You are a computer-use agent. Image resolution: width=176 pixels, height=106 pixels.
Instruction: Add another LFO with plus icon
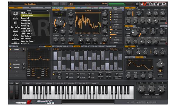click(145, 57)
